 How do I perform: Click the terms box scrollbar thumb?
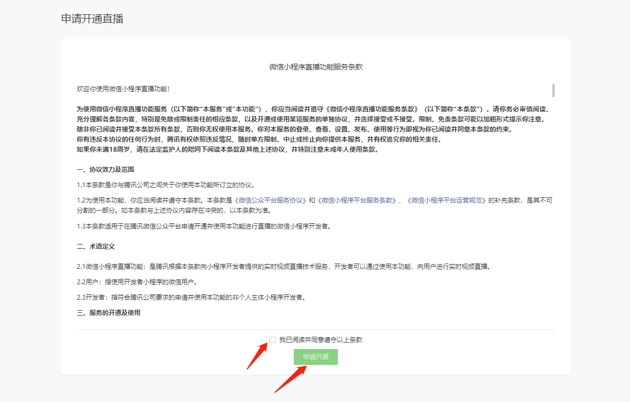click(x=554, y=90)
